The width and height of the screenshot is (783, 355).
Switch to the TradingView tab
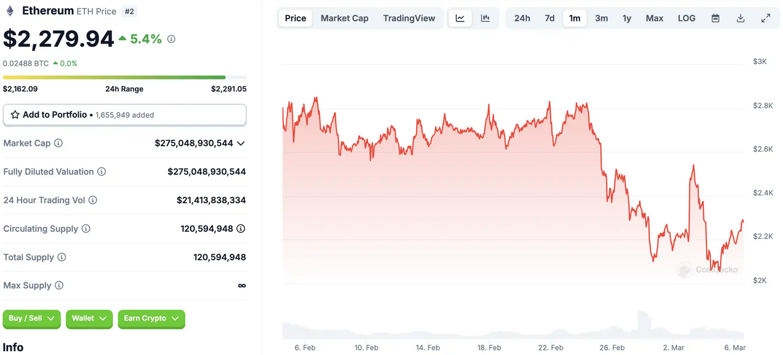409,18
